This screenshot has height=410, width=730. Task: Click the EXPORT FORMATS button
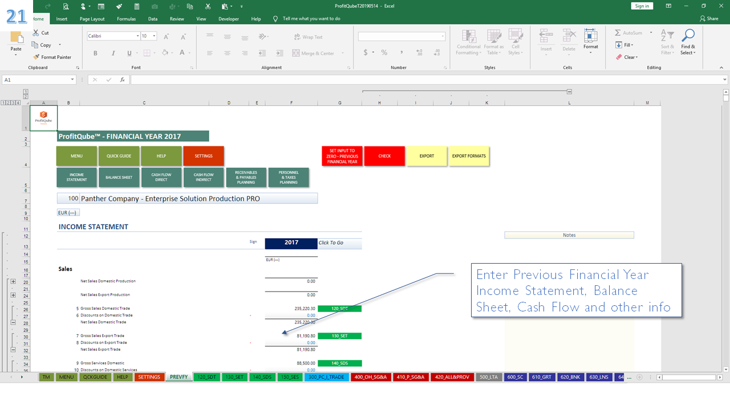click(x=469, y=156)
